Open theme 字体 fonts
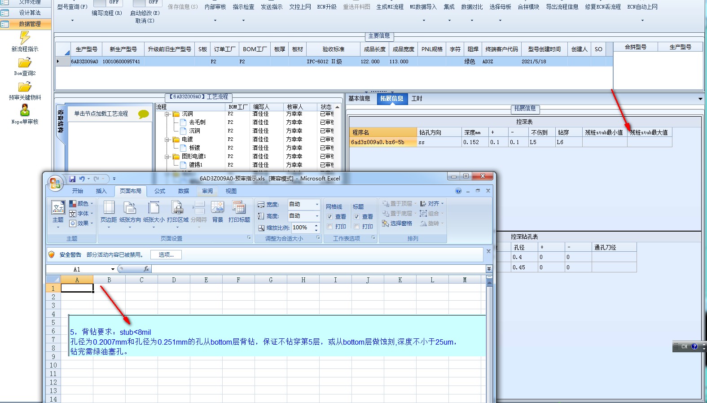The image size is (707, 403). tap(81, 214)
